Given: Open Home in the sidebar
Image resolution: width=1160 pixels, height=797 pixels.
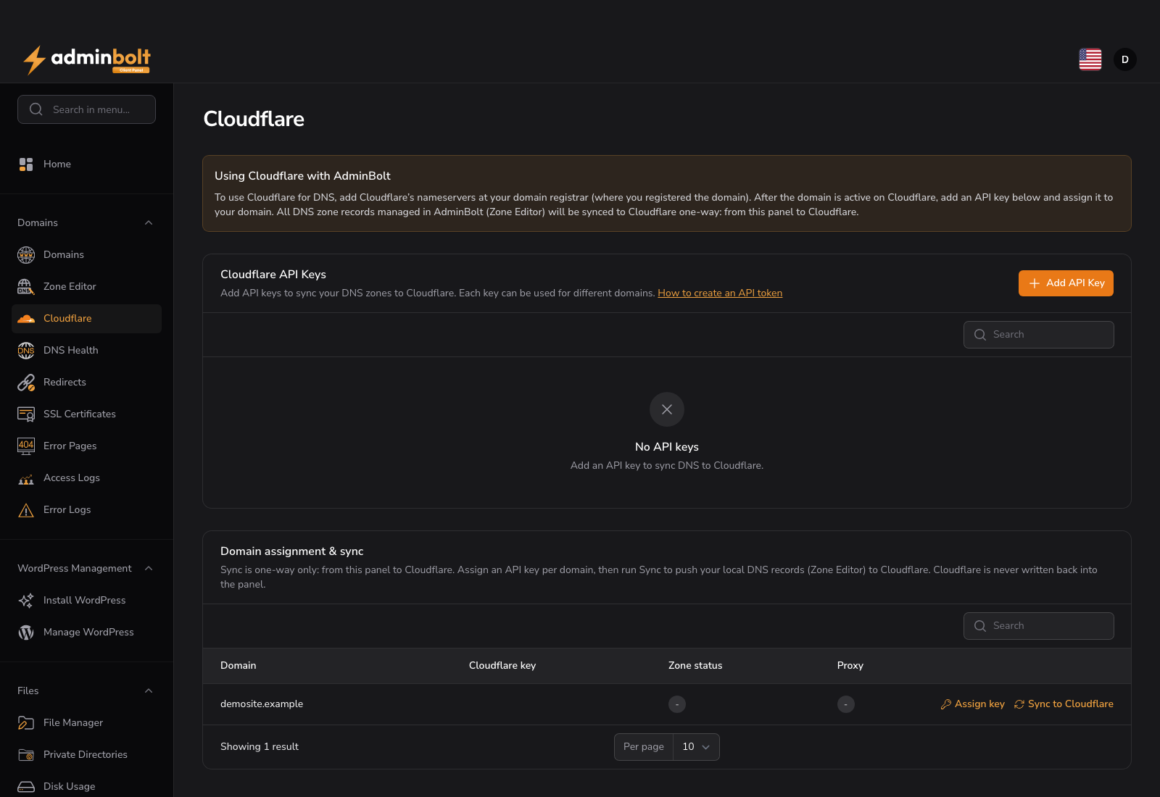Looking at the screenshot, I should [86, 164].
